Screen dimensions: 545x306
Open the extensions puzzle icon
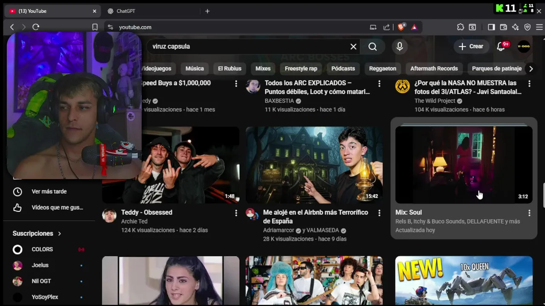tap(460, 27)
